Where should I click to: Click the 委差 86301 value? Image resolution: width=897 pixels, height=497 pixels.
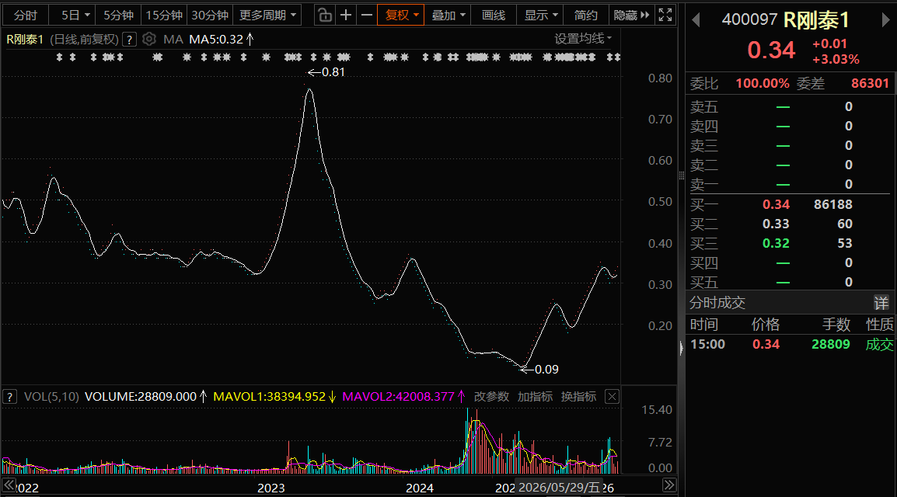coord(870,83)
